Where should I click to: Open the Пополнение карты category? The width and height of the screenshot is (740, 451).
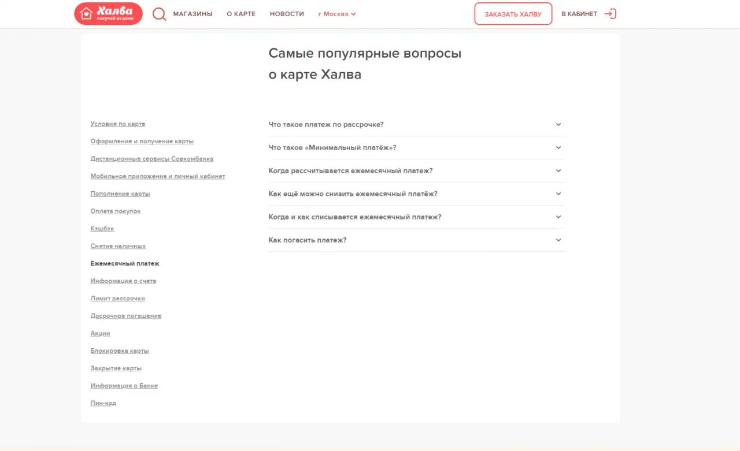click(x=120, y=194)
